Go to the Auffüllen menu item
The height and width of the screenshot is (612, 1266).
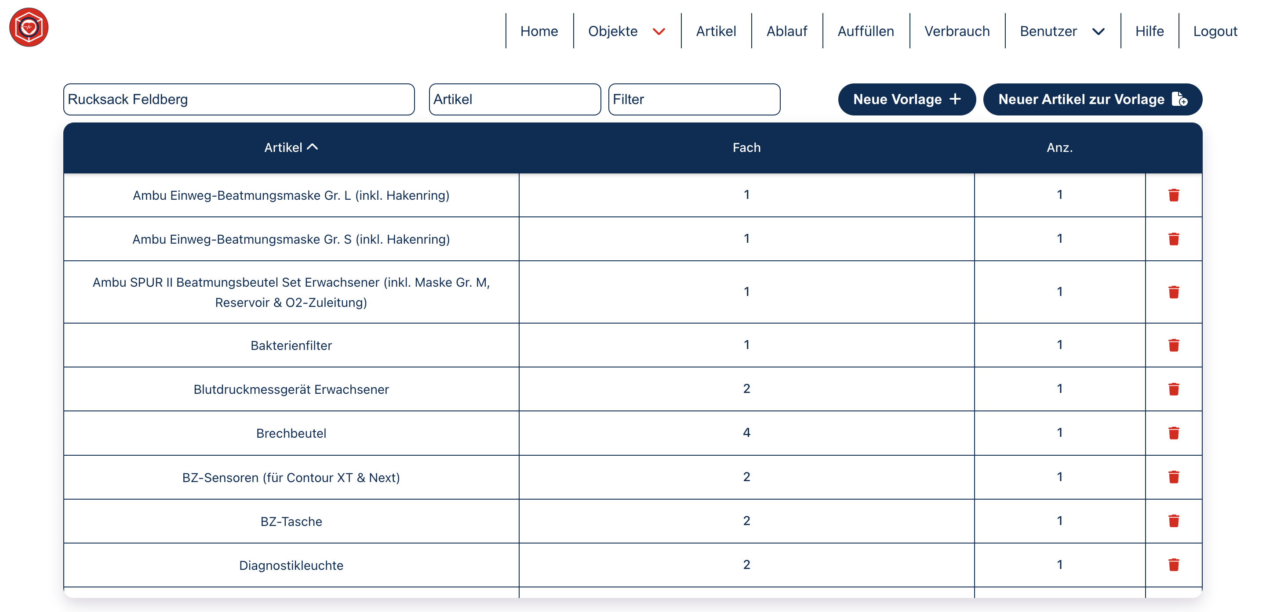point(865,32)
